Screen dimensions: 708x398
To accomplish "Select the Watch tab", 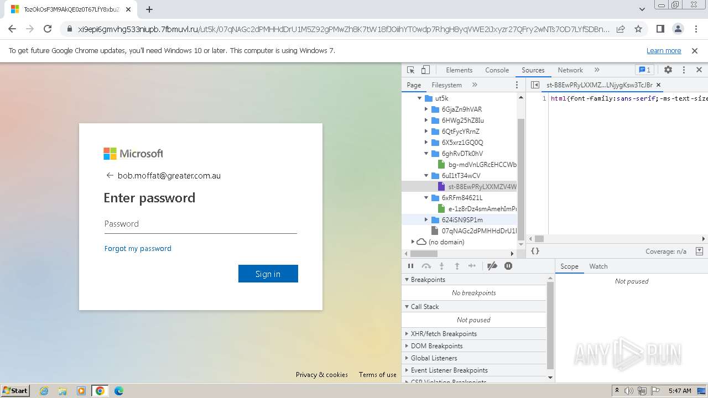I will pyautogui.click(x=598, y=266).
